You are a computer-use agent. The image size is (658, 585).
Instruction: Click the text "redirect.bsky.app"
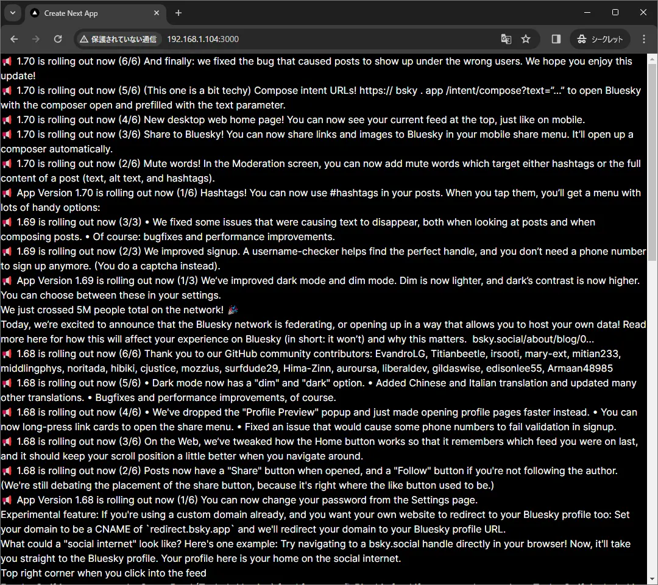[x=190, y=530]
